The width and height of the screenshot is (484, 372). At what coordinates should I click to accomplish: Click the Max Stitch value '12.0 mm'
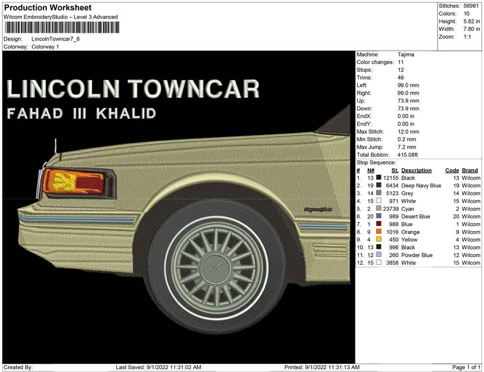pos(408,132)
